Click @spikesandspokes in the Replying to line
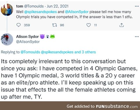Screen dimensions: 140x110 [57, 52]
